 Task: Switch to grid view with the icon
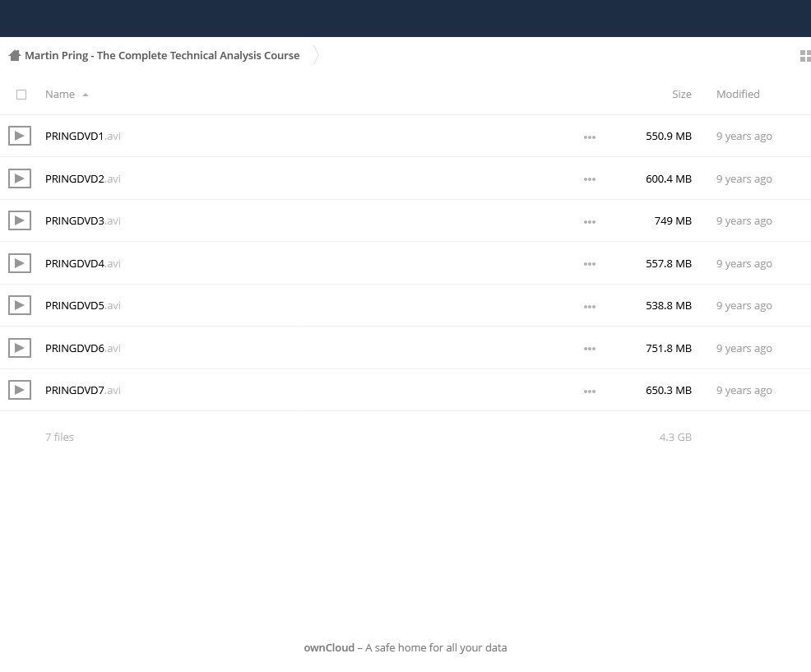click(805, 56)
